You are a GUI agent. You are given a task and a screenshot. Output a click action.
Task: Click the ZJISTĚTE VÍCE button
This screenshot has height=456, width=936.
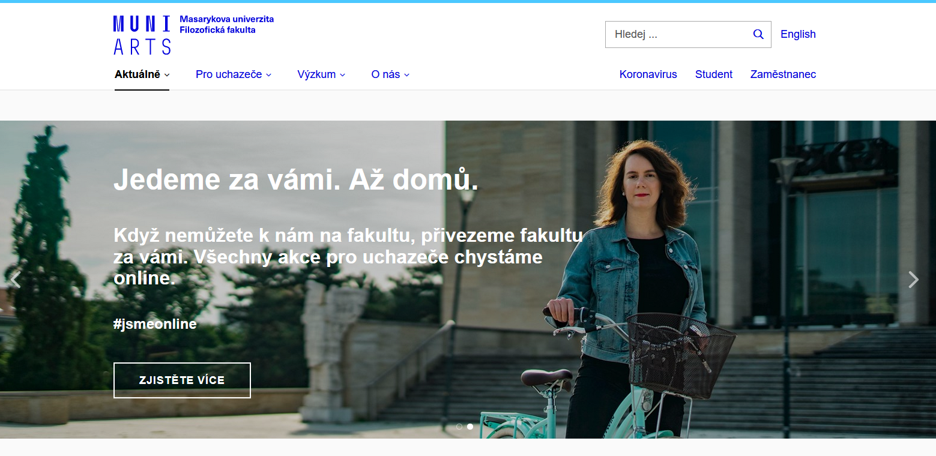[x=182, y=380]
